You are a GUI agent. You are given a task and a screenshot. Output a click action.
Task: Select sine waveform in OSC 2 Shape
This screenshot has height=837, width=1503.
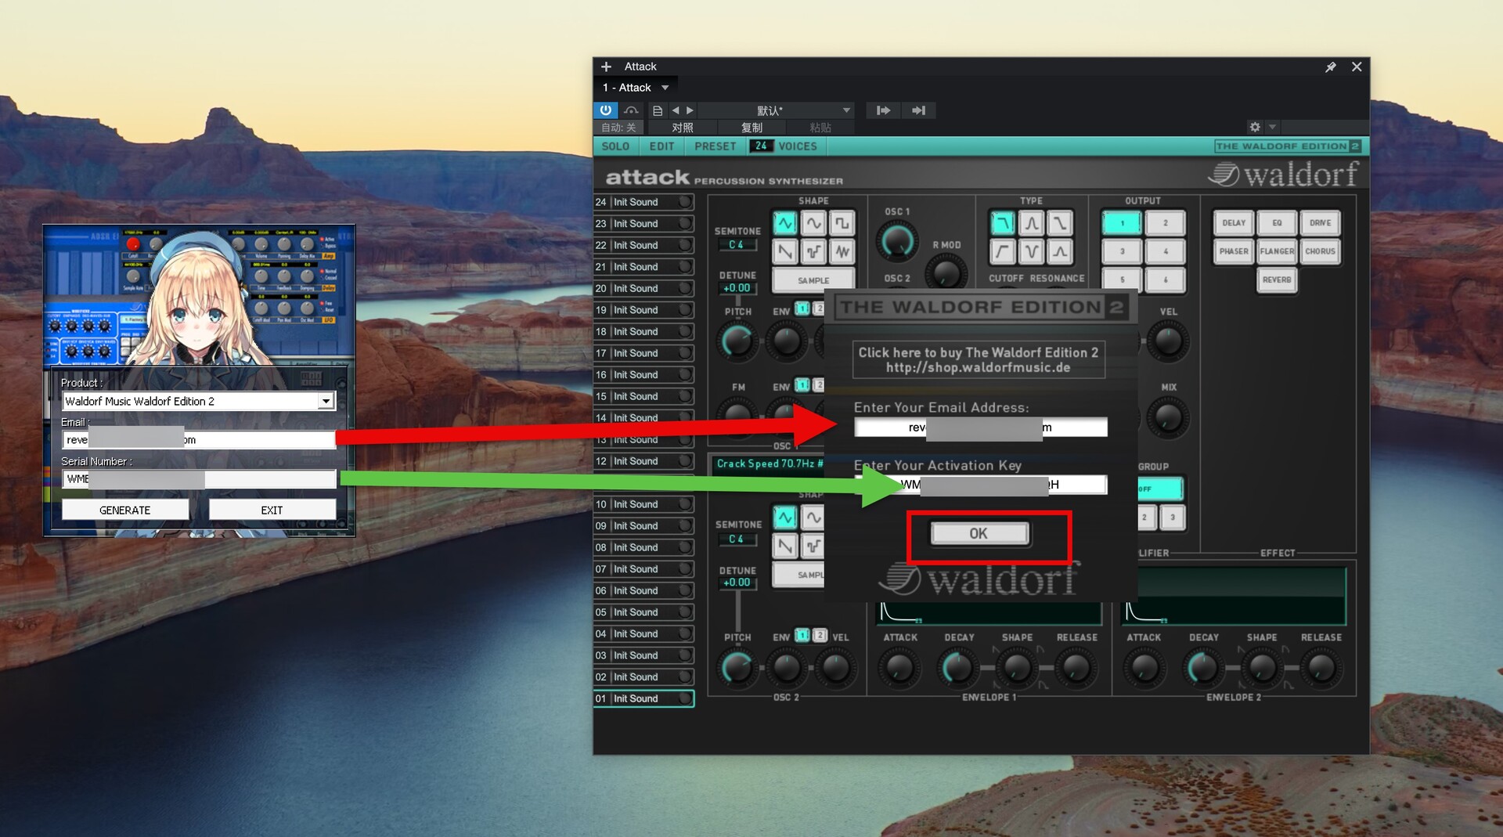pyautogui.click(x=813, y=518)
